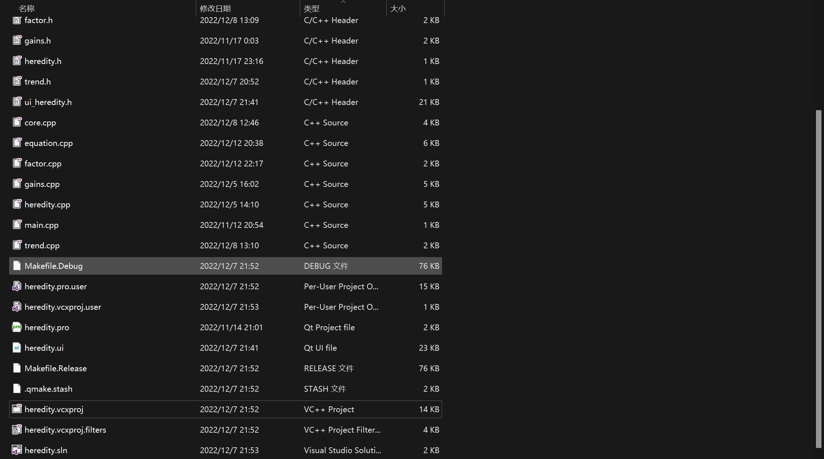Click the date 2022/11/12 20:54 of main.cpp

(x=231, y=225)
